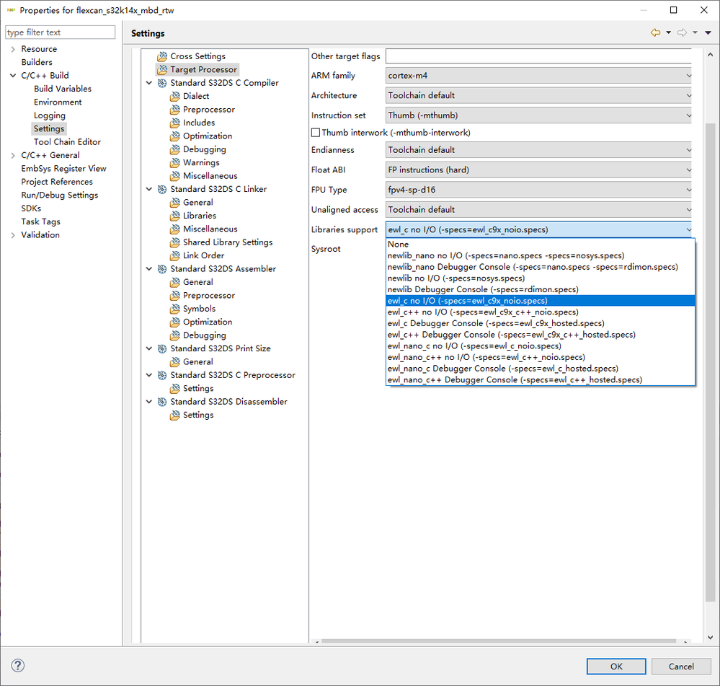Collapse Standard S32DS C Compiler node
The height and width of the screenshot is (686, 720).
[148, 83]
